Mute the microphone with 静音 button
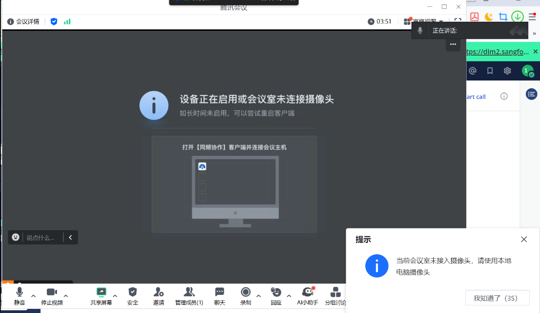This screenshot has height=313, width=540. pos(19,296)
